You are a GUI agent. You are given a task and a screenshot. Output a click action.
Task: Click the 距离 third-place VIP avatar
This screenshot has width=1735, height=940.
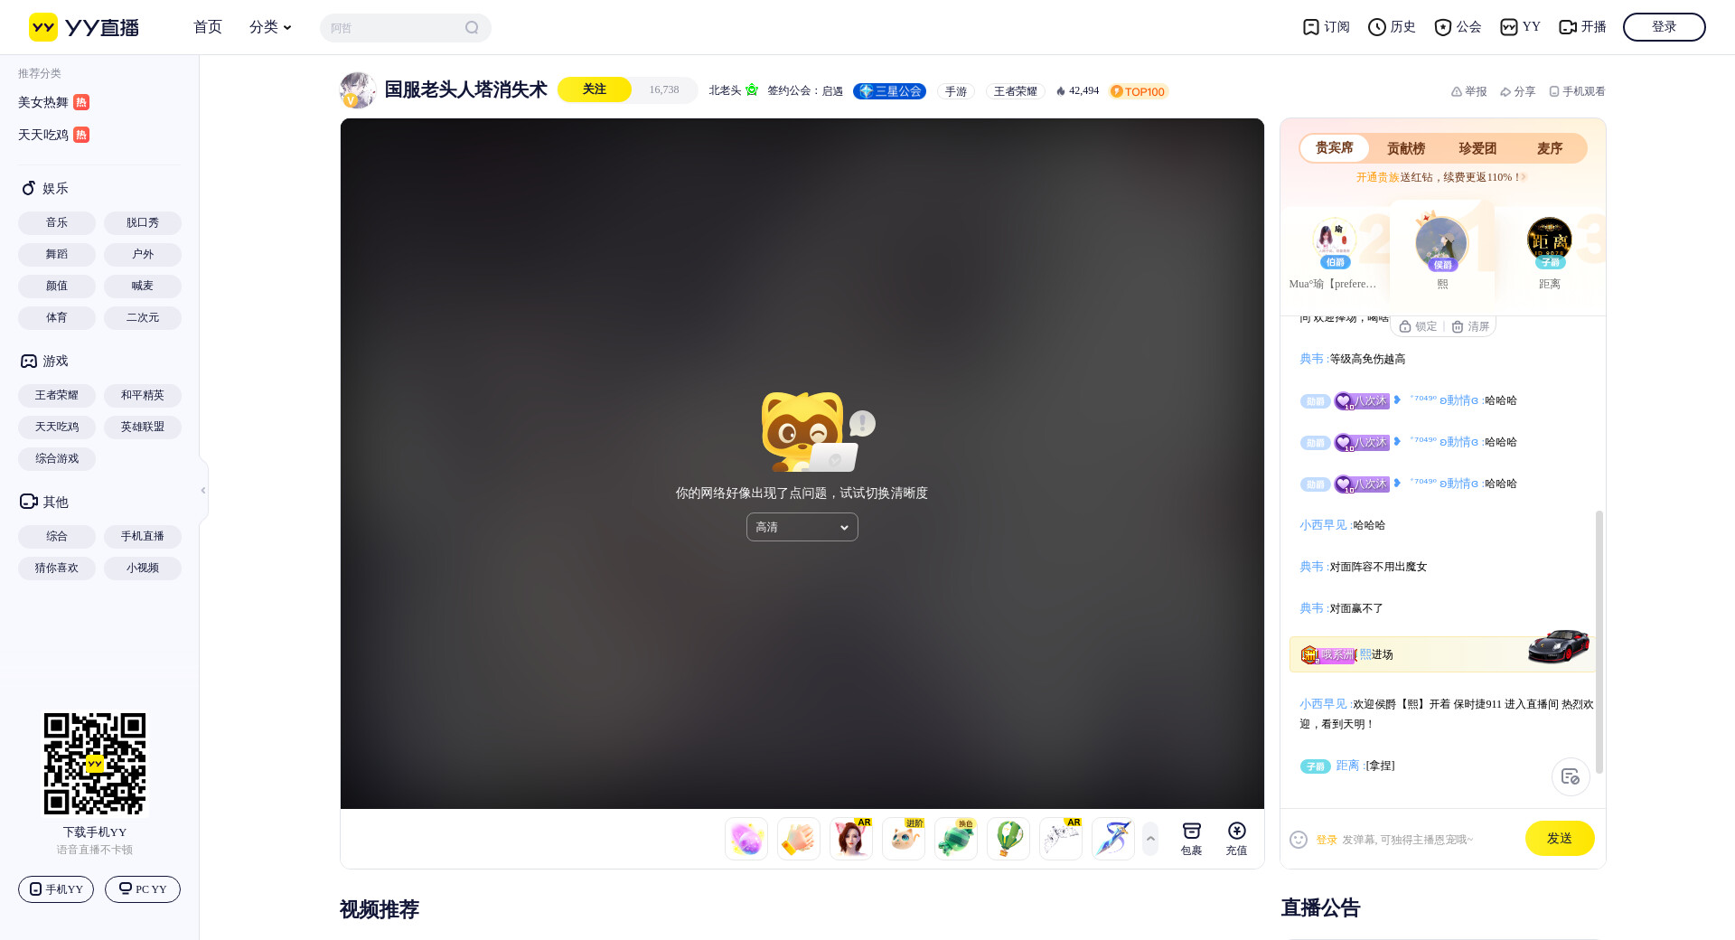(1550, 241)
